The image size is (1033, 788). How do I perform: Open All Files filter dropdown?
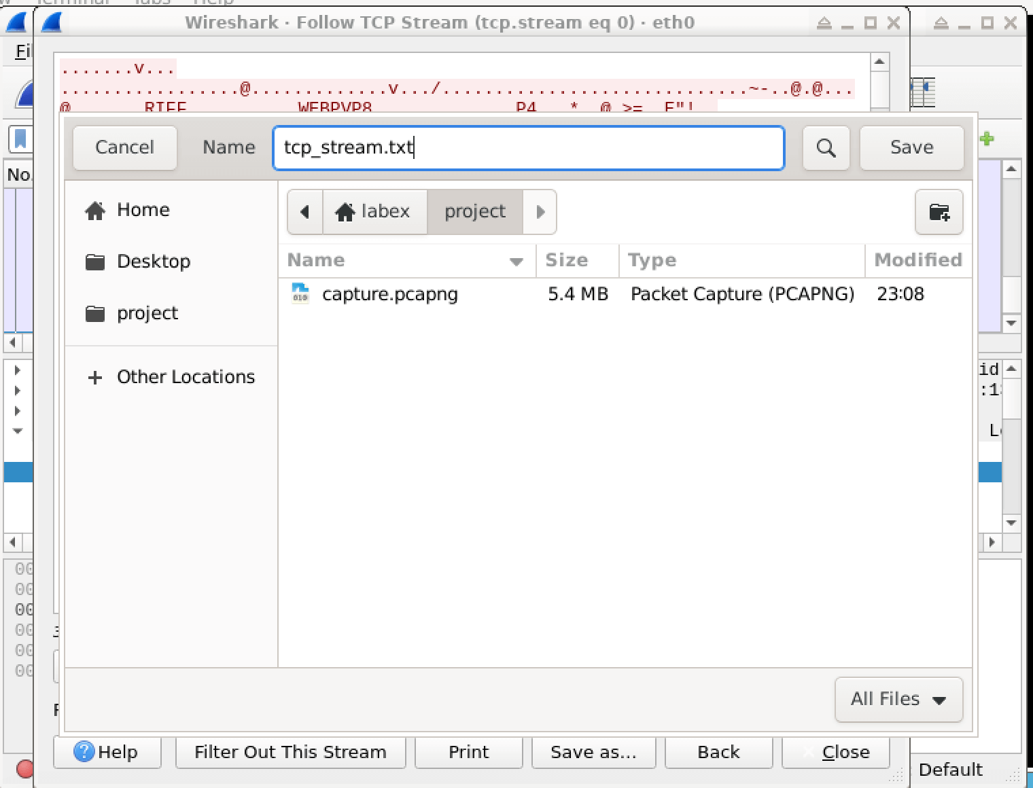898,699
